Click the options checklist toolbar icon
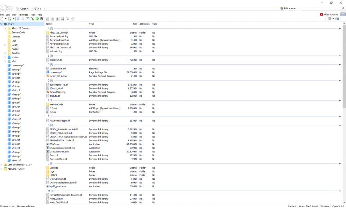 click(x=28, y=19)
